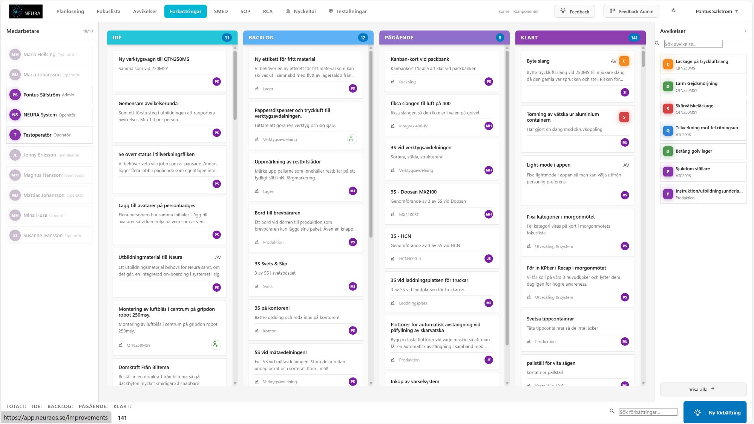Click the factory icon beside Lager on the backlog card
The width and height of the screenshot is (754, 424).
pyautogui.click(x=257, y=89)
